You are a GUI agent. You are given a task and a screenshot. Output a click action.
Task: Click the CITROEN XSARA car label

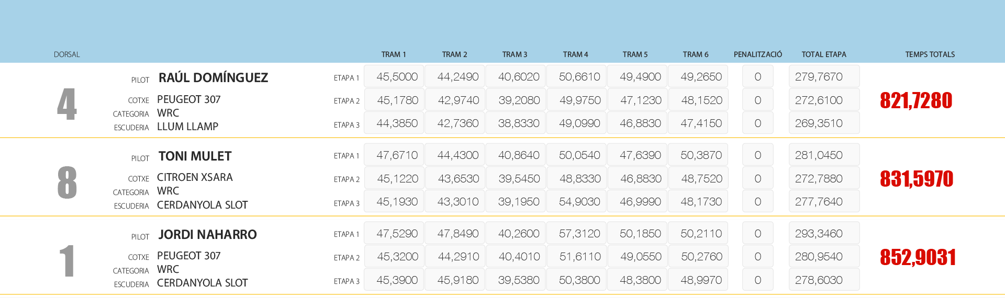tap(195, 178)
